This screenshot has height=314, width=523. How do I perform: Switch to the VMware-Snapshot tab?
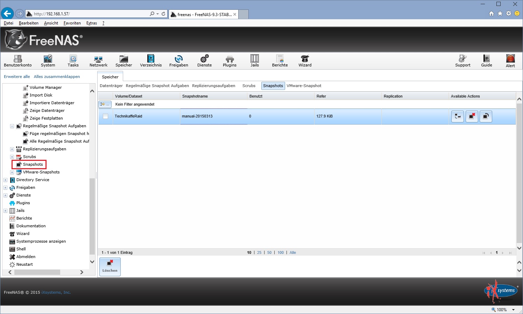(304, 86)
